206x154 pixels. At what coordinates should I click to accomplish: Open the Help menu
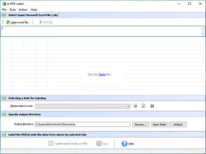point(34,10)
